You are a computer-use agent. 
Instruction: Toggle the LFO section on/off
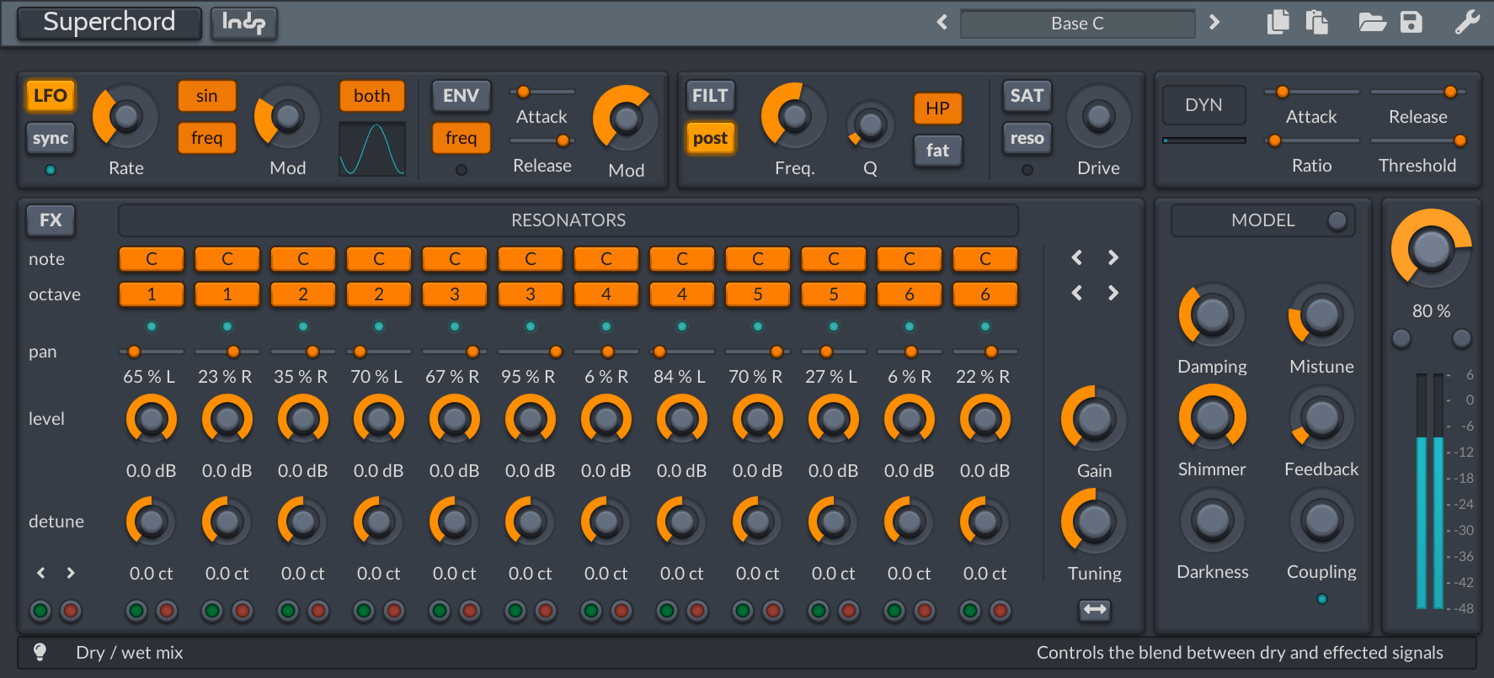point(51,96)
